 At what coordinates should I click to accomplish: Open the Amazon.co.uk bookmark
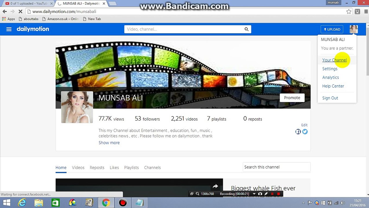coord(60,19)
